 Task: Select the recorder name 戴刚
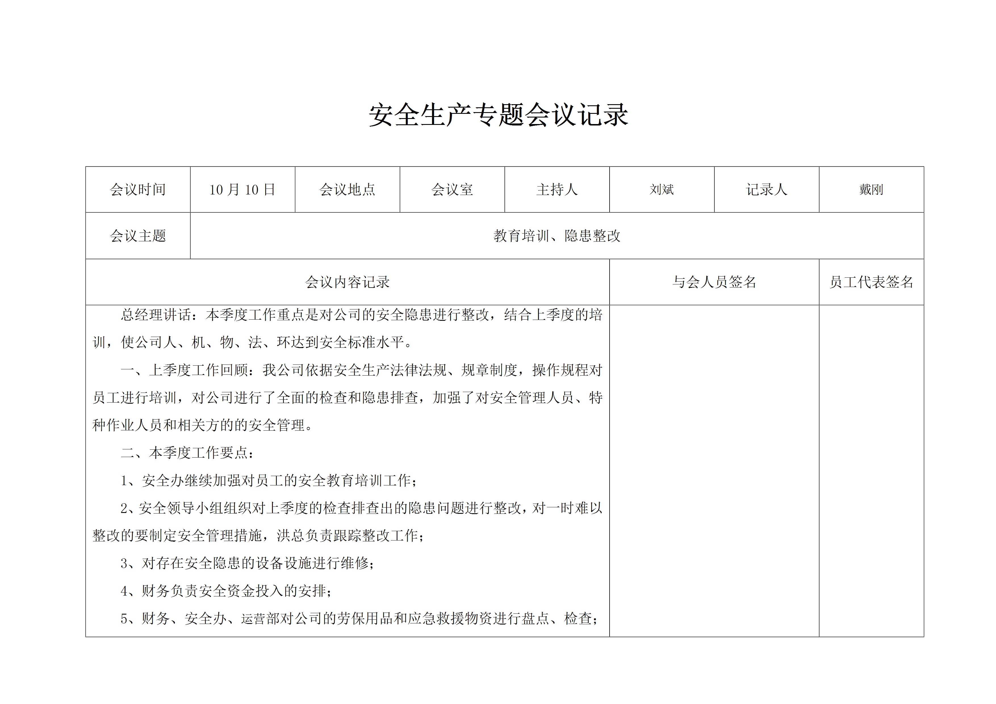pyautogui.click(x=871, y=190)
